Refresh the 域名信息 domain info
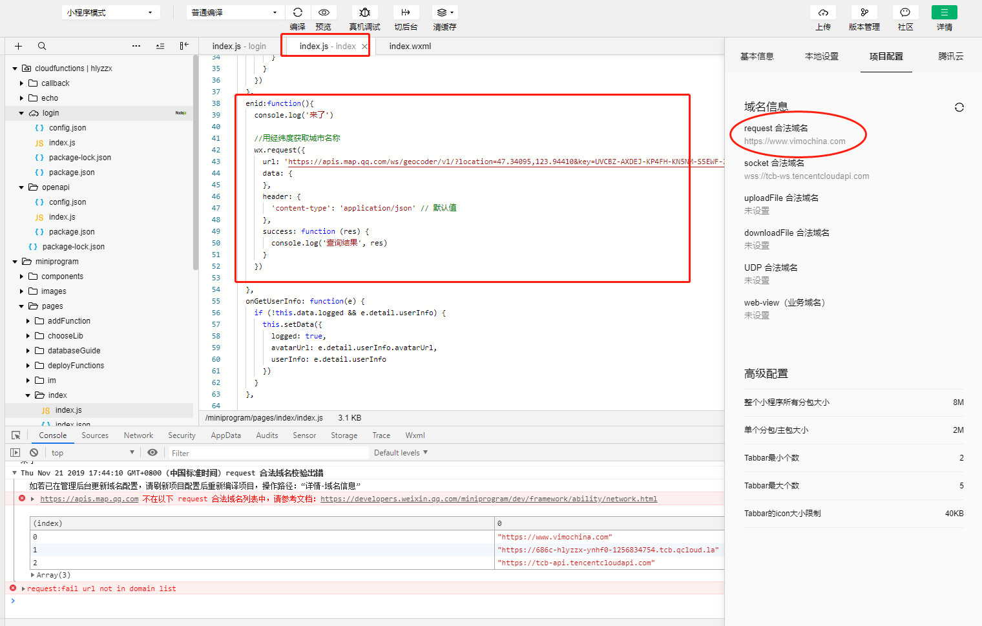Viewport: 982px width, 626px height. 959,107
